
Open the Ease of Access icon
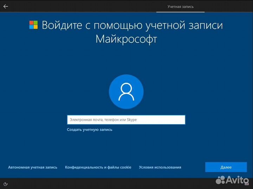pos(6,184)
